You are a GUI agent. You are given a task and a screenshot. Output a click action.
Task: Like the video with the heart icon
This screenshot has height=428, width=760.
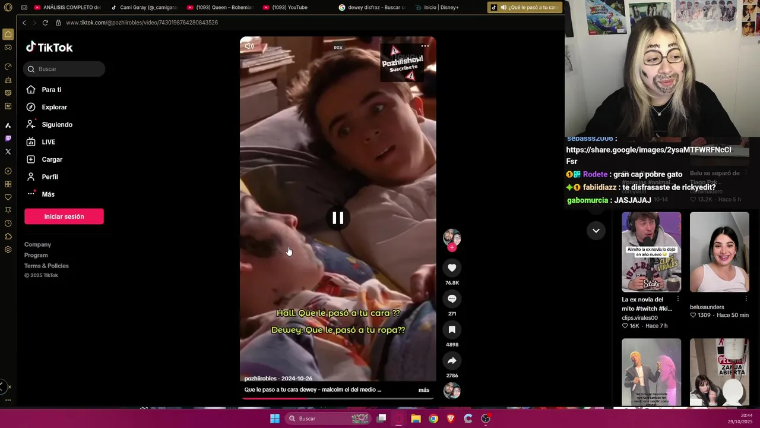coord(452,268)
